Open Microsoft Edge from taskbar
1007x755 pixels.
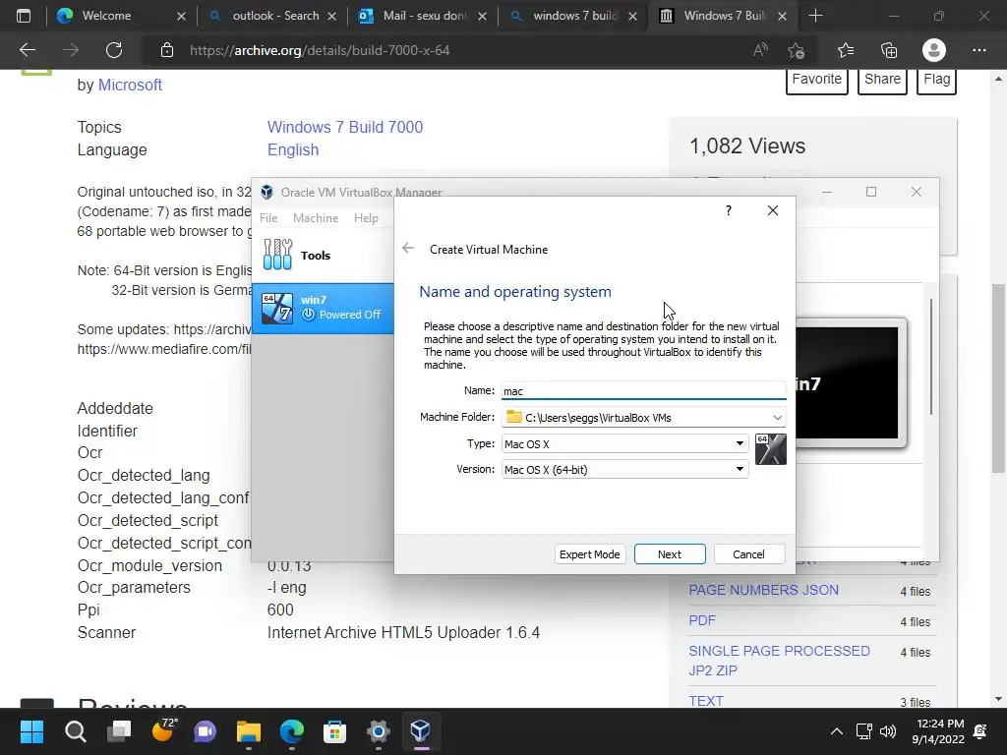(x=292, y=731)
